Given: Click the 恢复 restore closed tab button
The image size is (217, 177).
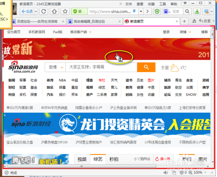Looking at the screenshot, I should tap(205, 21).
